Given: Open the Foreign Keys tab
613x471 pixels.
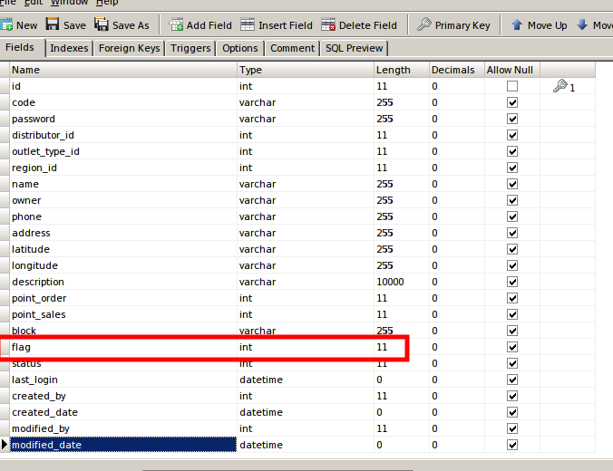Looking at the screenshot, I should pyautogui.click(x=129, y=48).
